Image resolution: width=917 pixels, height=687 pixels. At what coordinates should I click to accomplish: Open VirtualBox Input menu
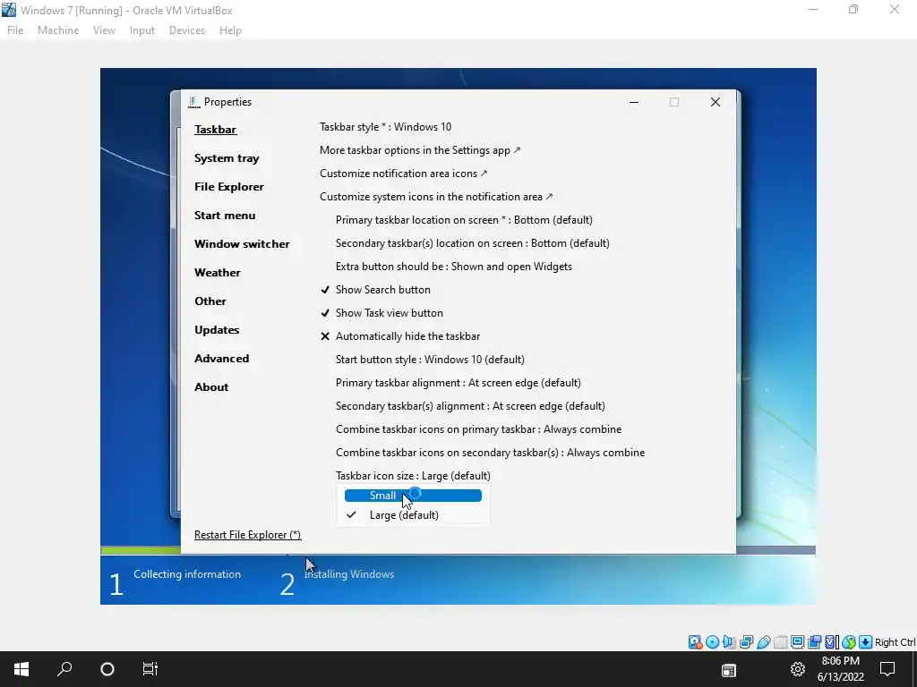(x=142, y=30)
